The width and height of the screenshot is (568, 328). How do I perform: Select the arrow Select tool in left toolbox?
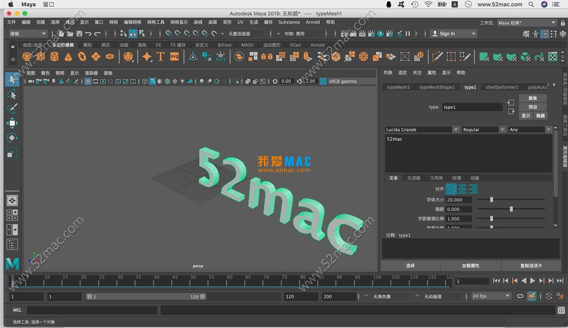click(12, 79)
